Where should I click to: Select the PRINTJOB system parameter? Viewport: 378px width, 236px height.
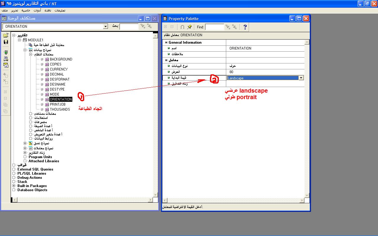[x=58, y=104]
